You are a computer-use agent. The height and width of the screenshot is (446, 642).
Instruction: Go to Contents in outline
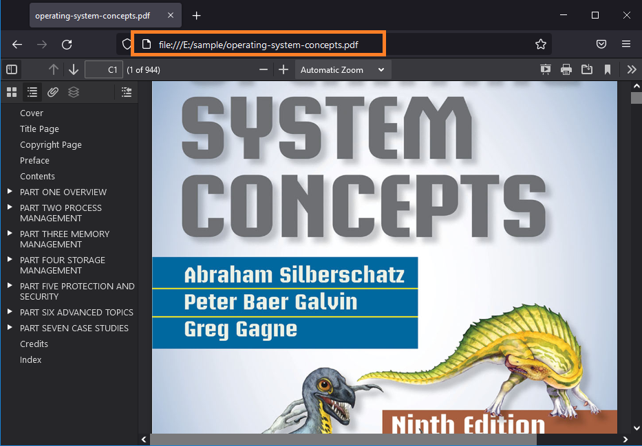pos(37,177)
